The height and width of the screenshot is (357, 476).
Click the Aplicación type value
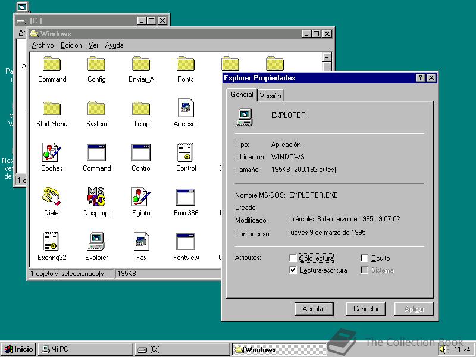pos(286,145)
